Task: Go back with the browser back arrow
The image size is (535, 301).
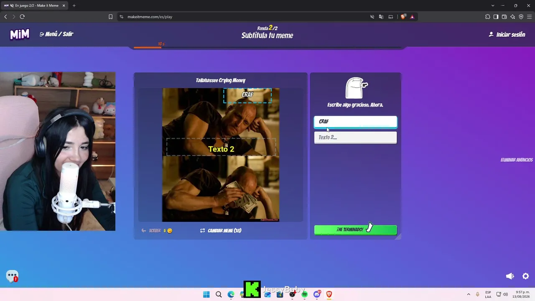Action: [x=5, y=17]
